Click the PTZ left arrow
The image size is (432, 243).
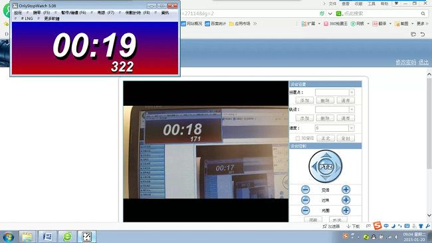click(314, 166)
